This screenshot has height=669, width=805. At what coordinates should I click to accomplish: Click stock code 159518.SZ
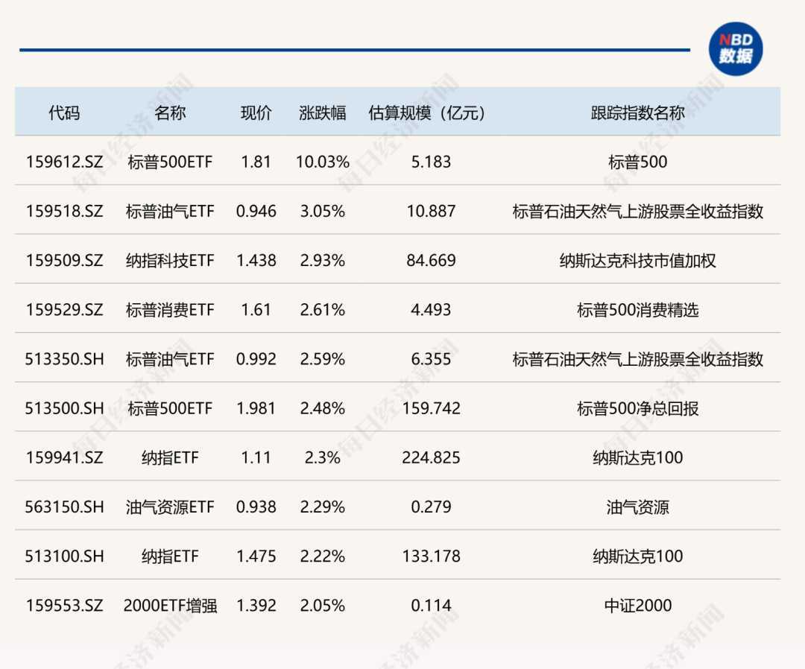click(64, 212)
